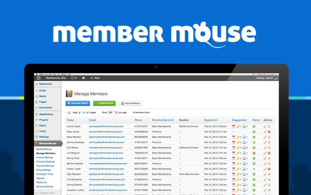Image resolution: width=311 pixels, height=195 pixels.
Task: Open Email Settings submenu item
Action: pos(44,170)
